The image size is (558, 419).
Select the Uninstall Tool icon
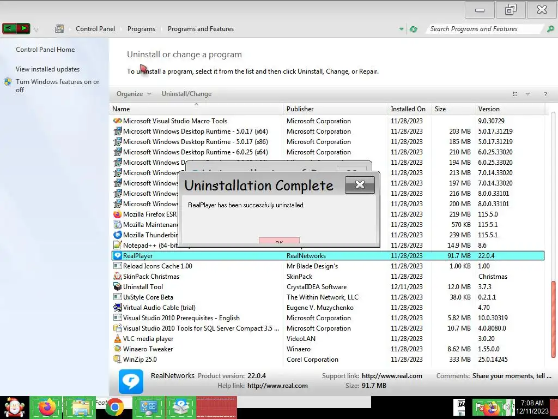(x=118, y=286)
